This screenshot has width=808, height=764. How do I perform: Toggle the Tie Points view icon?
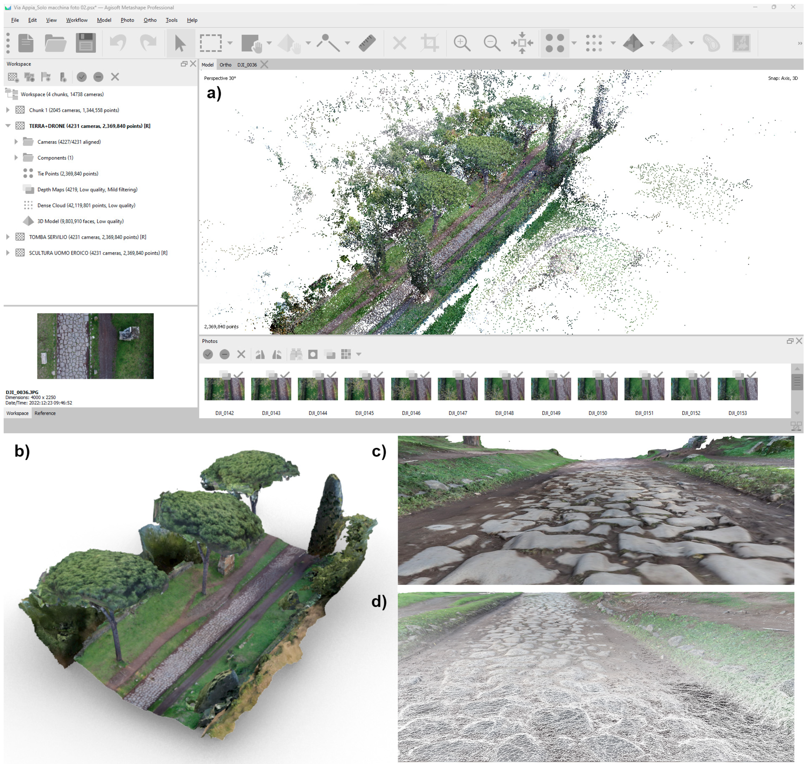pos(555,43)
